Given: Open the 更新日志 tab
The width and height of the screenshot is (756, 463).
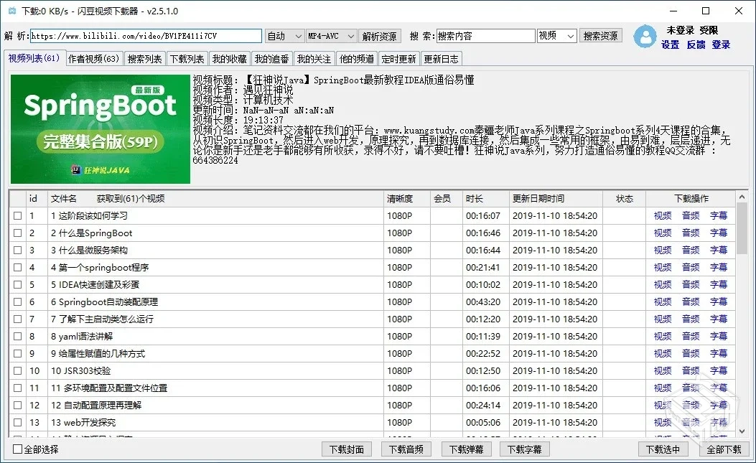Looking at the screenshot, I should click(441, 58).
